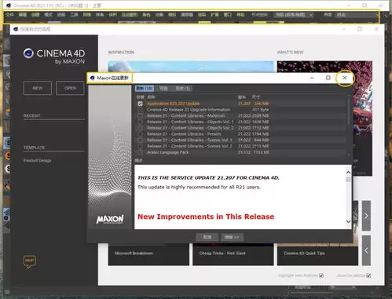Click the 417 Byte size value
Image resolution: width=392 pixels, height=299 pixels.
(261, 110)
